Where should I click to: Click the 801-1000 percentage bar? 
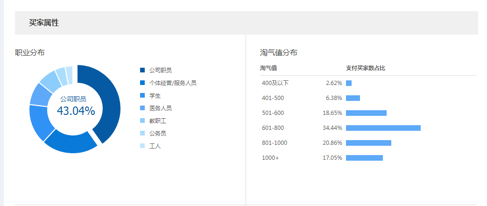coord(368,143)
